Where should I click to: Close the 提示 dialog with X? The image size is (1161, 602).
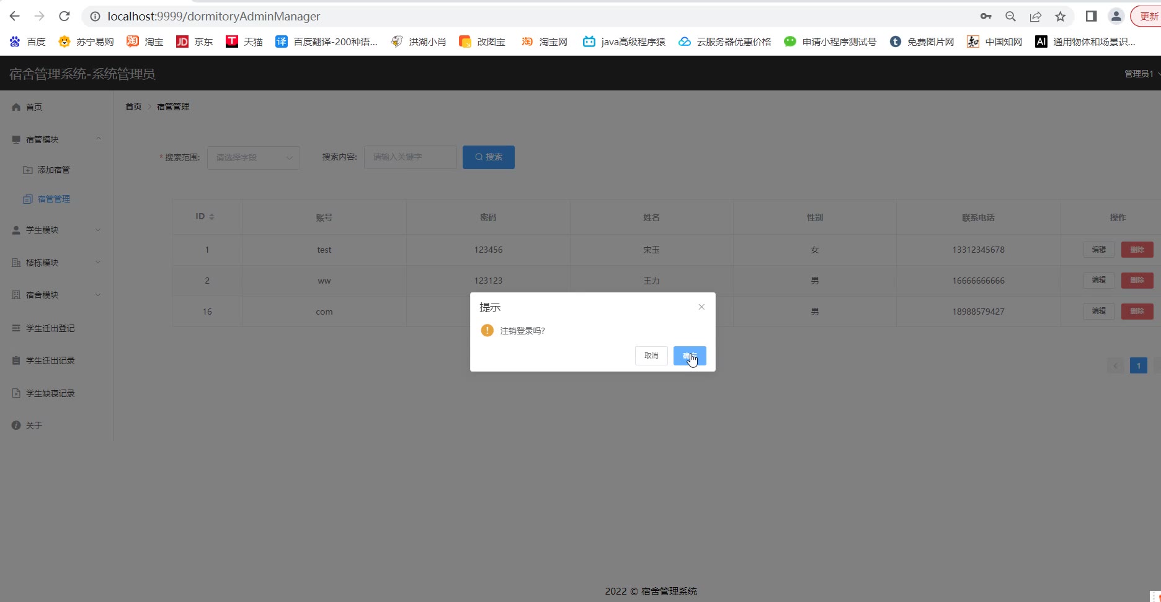coord(701,307)
